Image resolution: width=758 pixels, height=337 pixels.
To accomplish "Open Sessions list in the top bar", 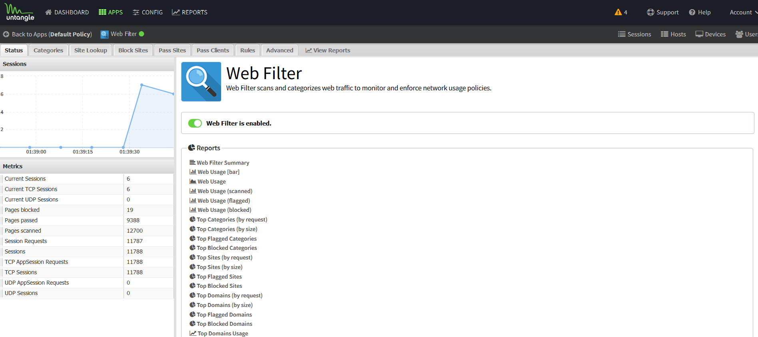I will (634, 34).
